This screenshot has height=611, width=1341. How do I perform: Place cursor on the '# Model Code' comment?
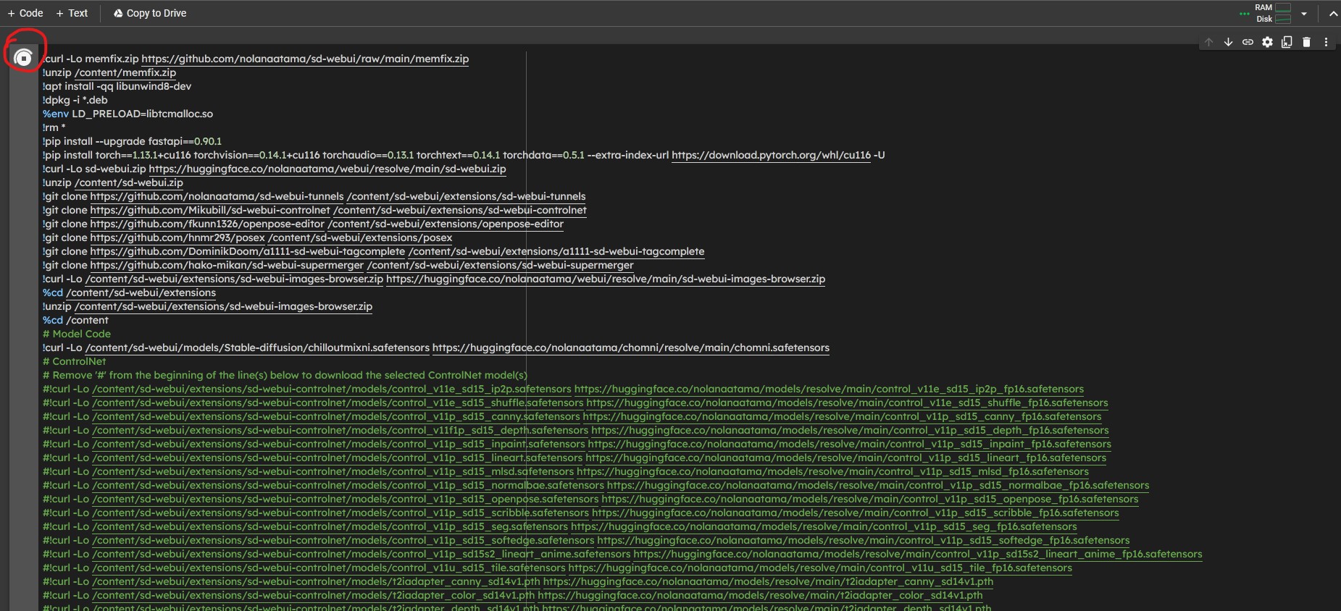(77, 334)
